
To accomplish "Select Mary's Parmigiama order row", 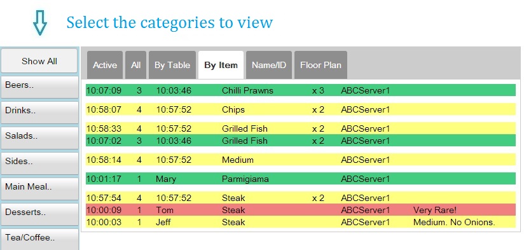I will tap(300, 179).
